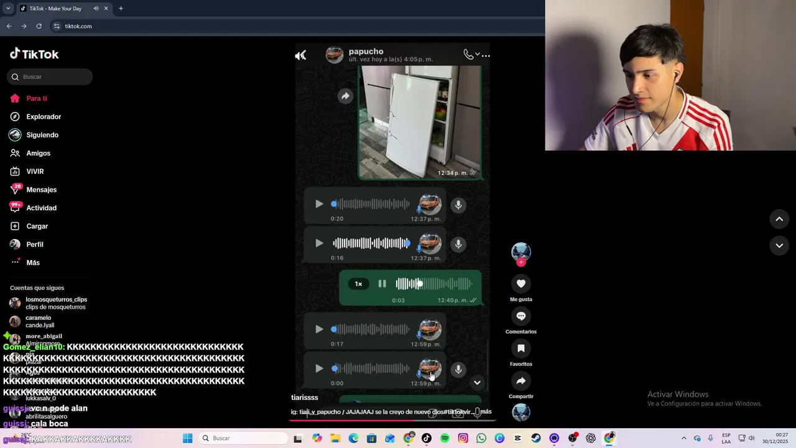The image size is (796, 448).
Task: Open Microsoft Edge from the taskbar
Action: pyautogui.click(x=353, y=438)
